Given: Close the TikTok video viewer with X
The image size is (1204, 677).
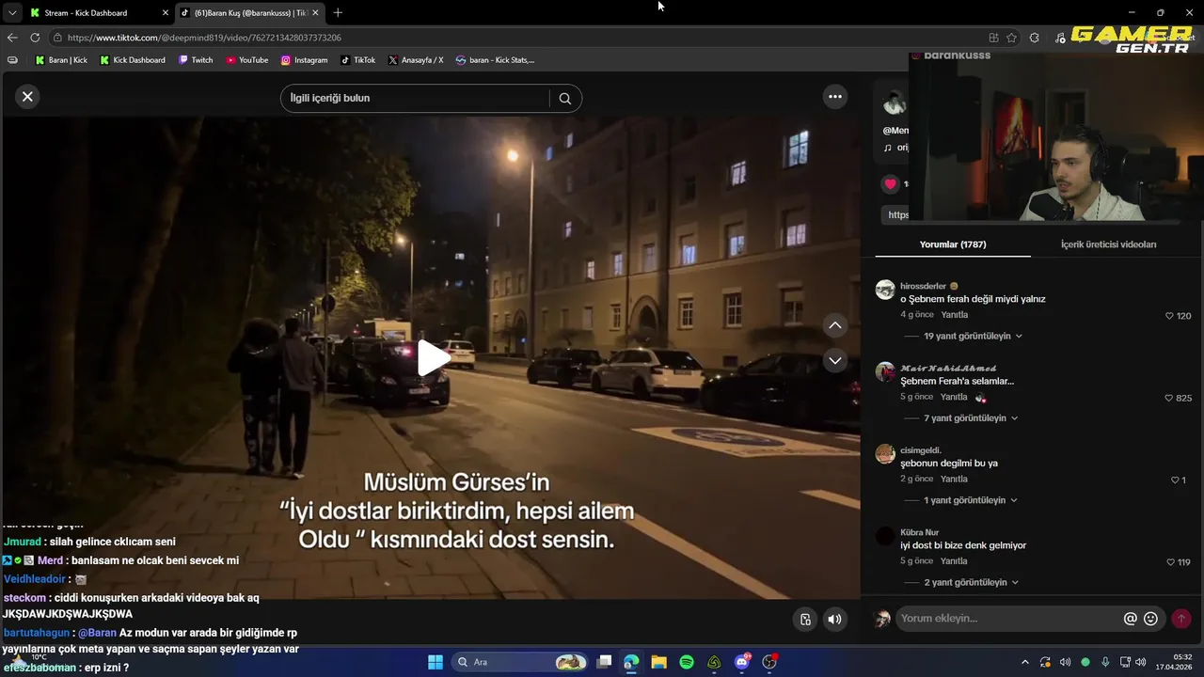Looking at the screenshot, I should (x=27, y=96).
